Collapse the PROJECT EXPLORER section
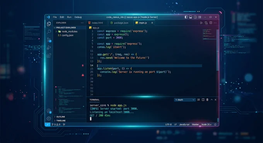 [70, 28]
